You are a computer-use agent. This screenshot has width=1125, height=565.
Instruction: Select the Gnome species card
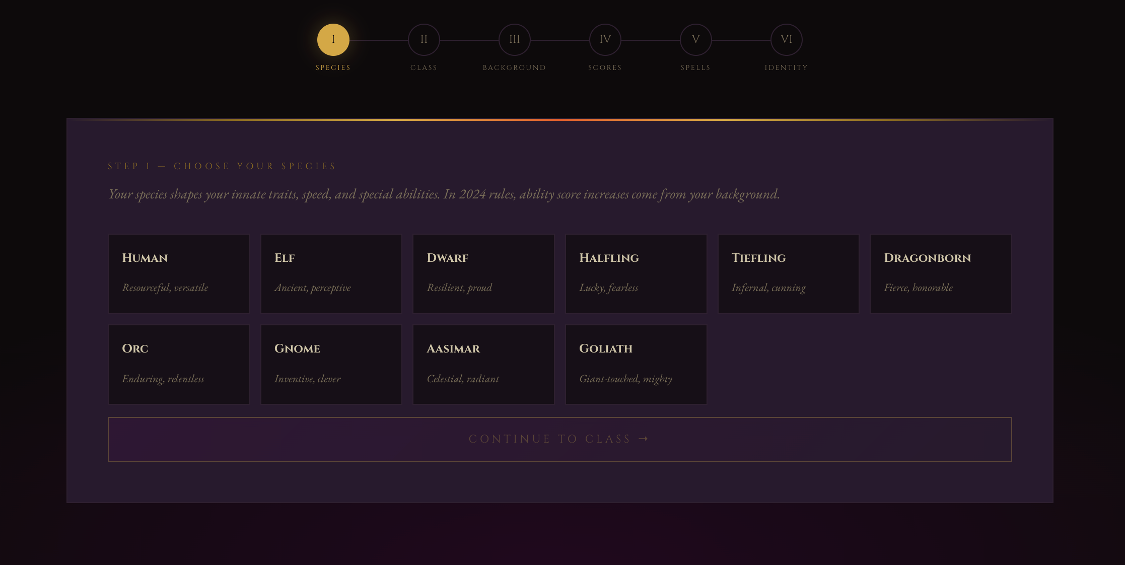pyautogui.click(x=331, y=365)
